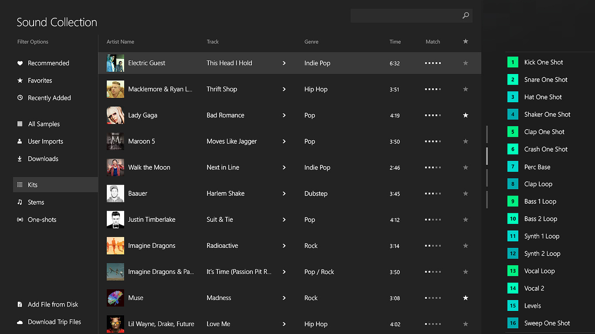Click the Recommended heart icon
The height and width of the screenshot is (334, 595).
(x=20, y=63)
